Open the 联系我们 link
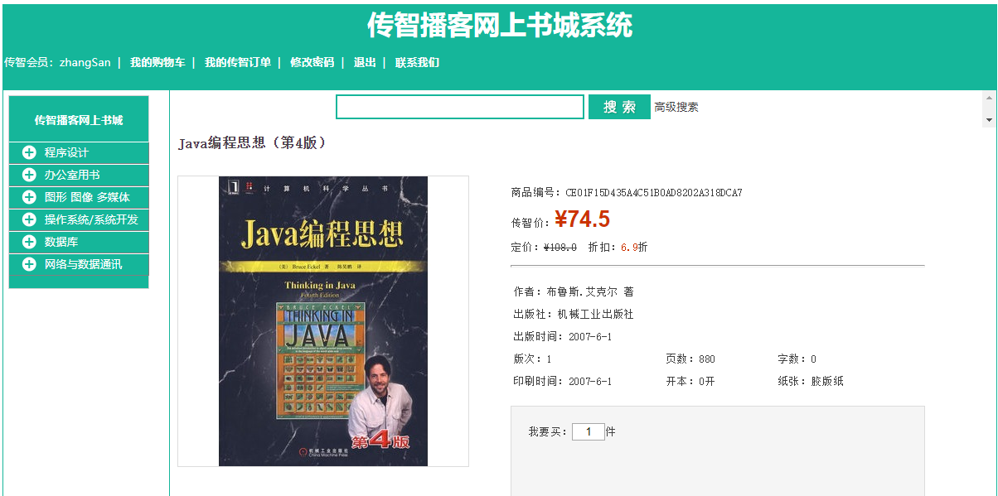 [x=417, y=62]
